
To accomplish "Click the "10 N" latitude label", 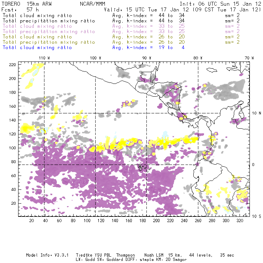I will (x=257, y=113).
